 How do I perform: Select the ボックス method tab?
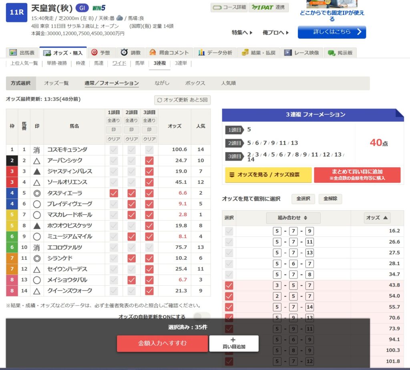pos(195,83)
